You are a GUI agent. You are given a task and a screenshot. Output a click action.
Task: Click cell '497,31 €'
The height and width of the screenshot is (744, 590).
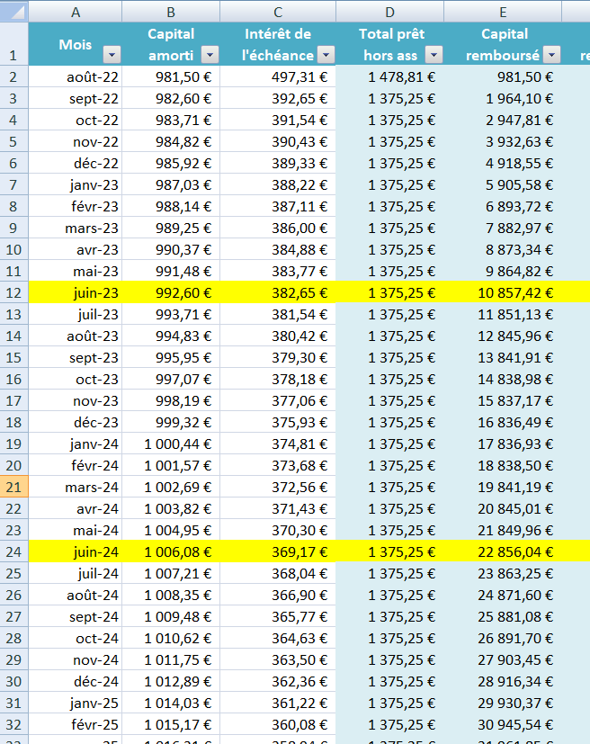point(278,76)
